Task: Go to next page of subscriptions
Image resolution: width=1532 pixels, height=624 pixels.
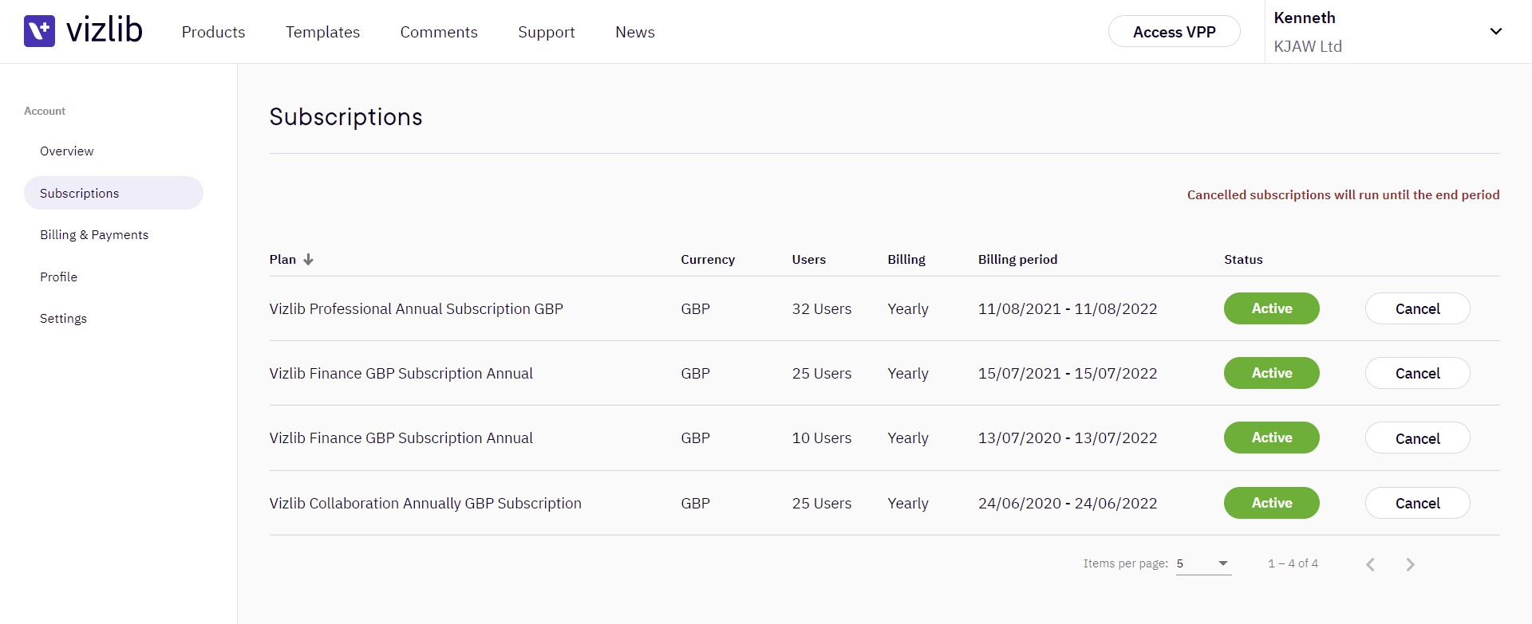Action: point(1410,564)
